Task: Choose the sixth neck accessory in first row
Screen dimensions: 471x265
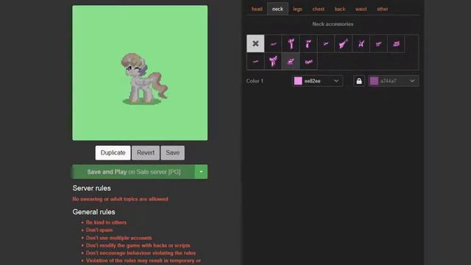Action: click(344, 43)
